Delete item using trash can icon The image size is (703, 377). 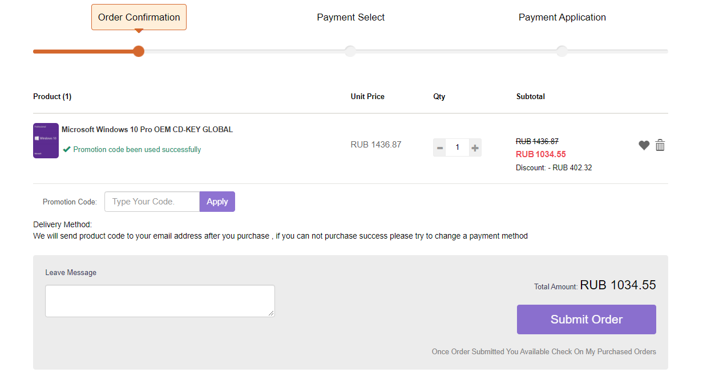(x=660, y=145)
